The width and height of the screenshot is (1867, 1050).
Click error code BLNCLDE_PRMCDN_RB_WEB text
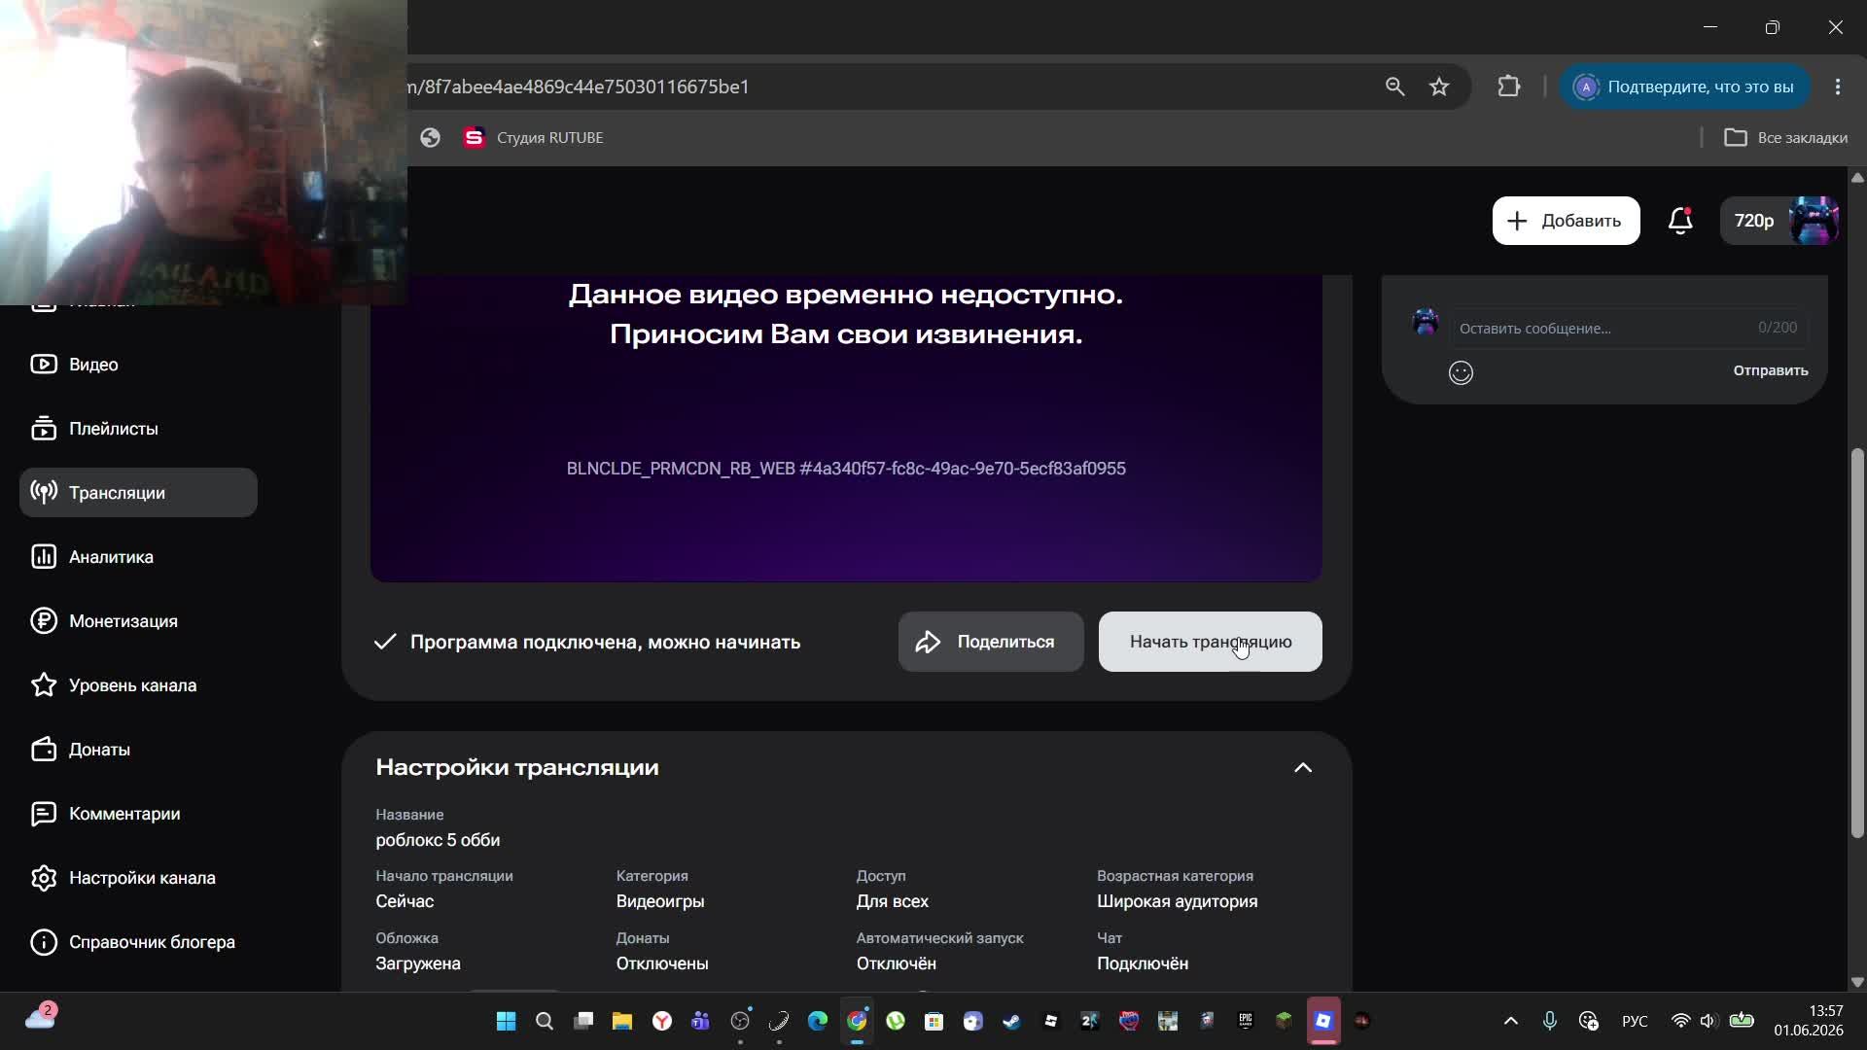click(x=846, y=469)
